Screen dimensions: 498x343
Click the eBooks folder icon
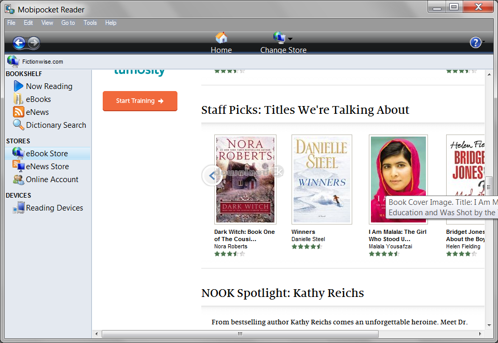pos(18,99)
